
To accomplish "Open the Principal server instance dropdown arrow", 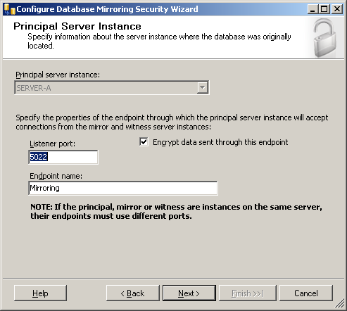I will (x=203, y=88).
